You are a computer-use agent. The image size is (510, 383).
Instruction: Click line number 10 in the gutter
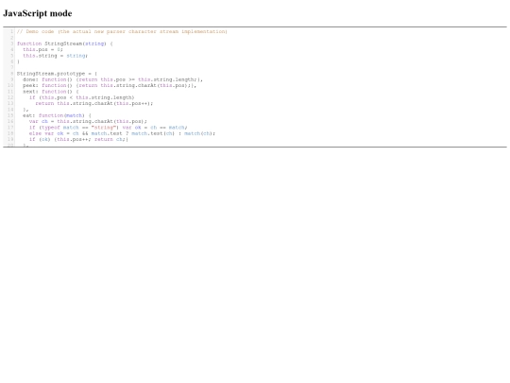(10, 85)
